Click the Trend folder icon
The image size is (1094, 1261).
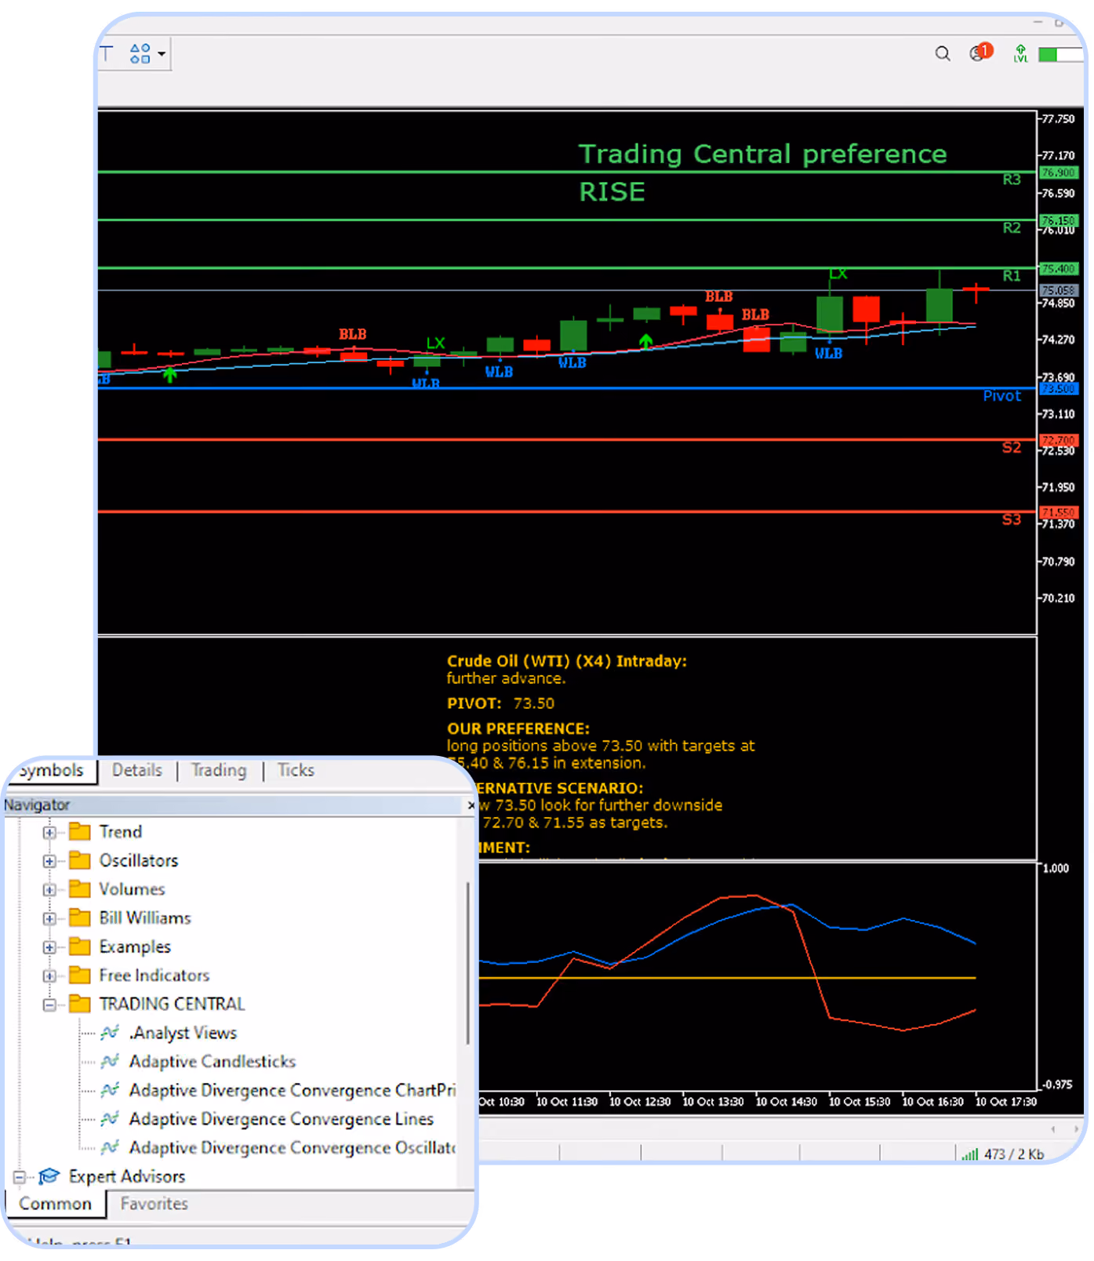(x=80, y=831)
